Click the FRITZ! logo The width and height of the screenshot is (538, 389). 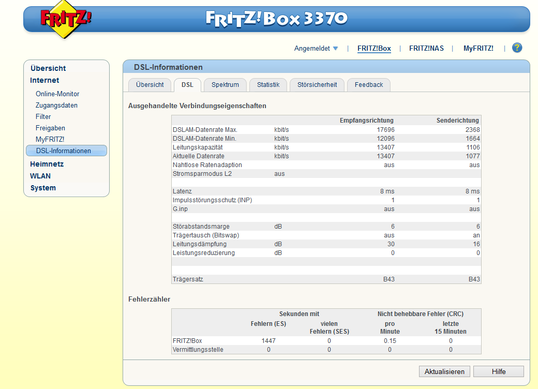point(65,19)
